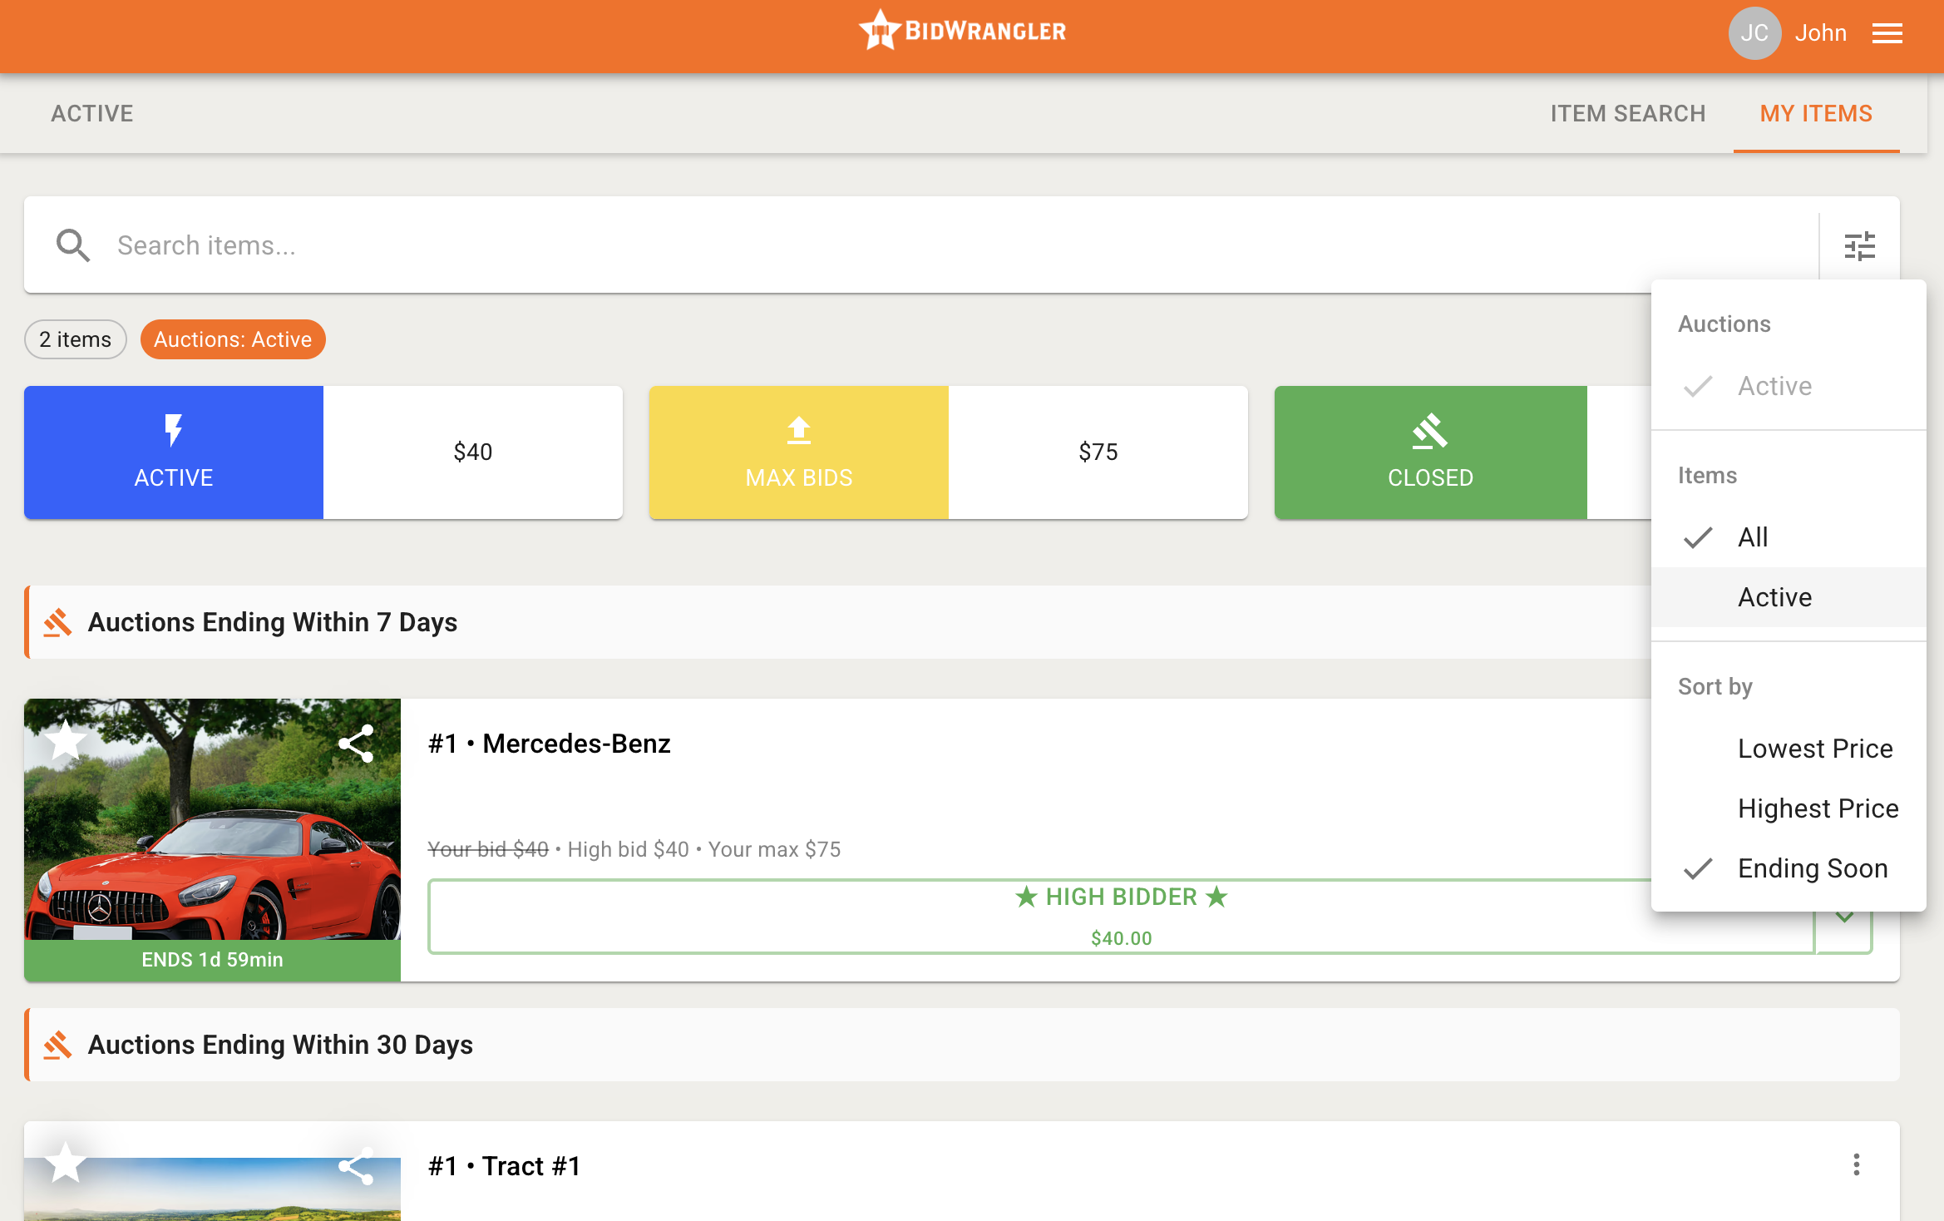Favorite the Mercedes-Benz item star
The height and width of the screenshot is (1221, 1944).
coord(66,740)
